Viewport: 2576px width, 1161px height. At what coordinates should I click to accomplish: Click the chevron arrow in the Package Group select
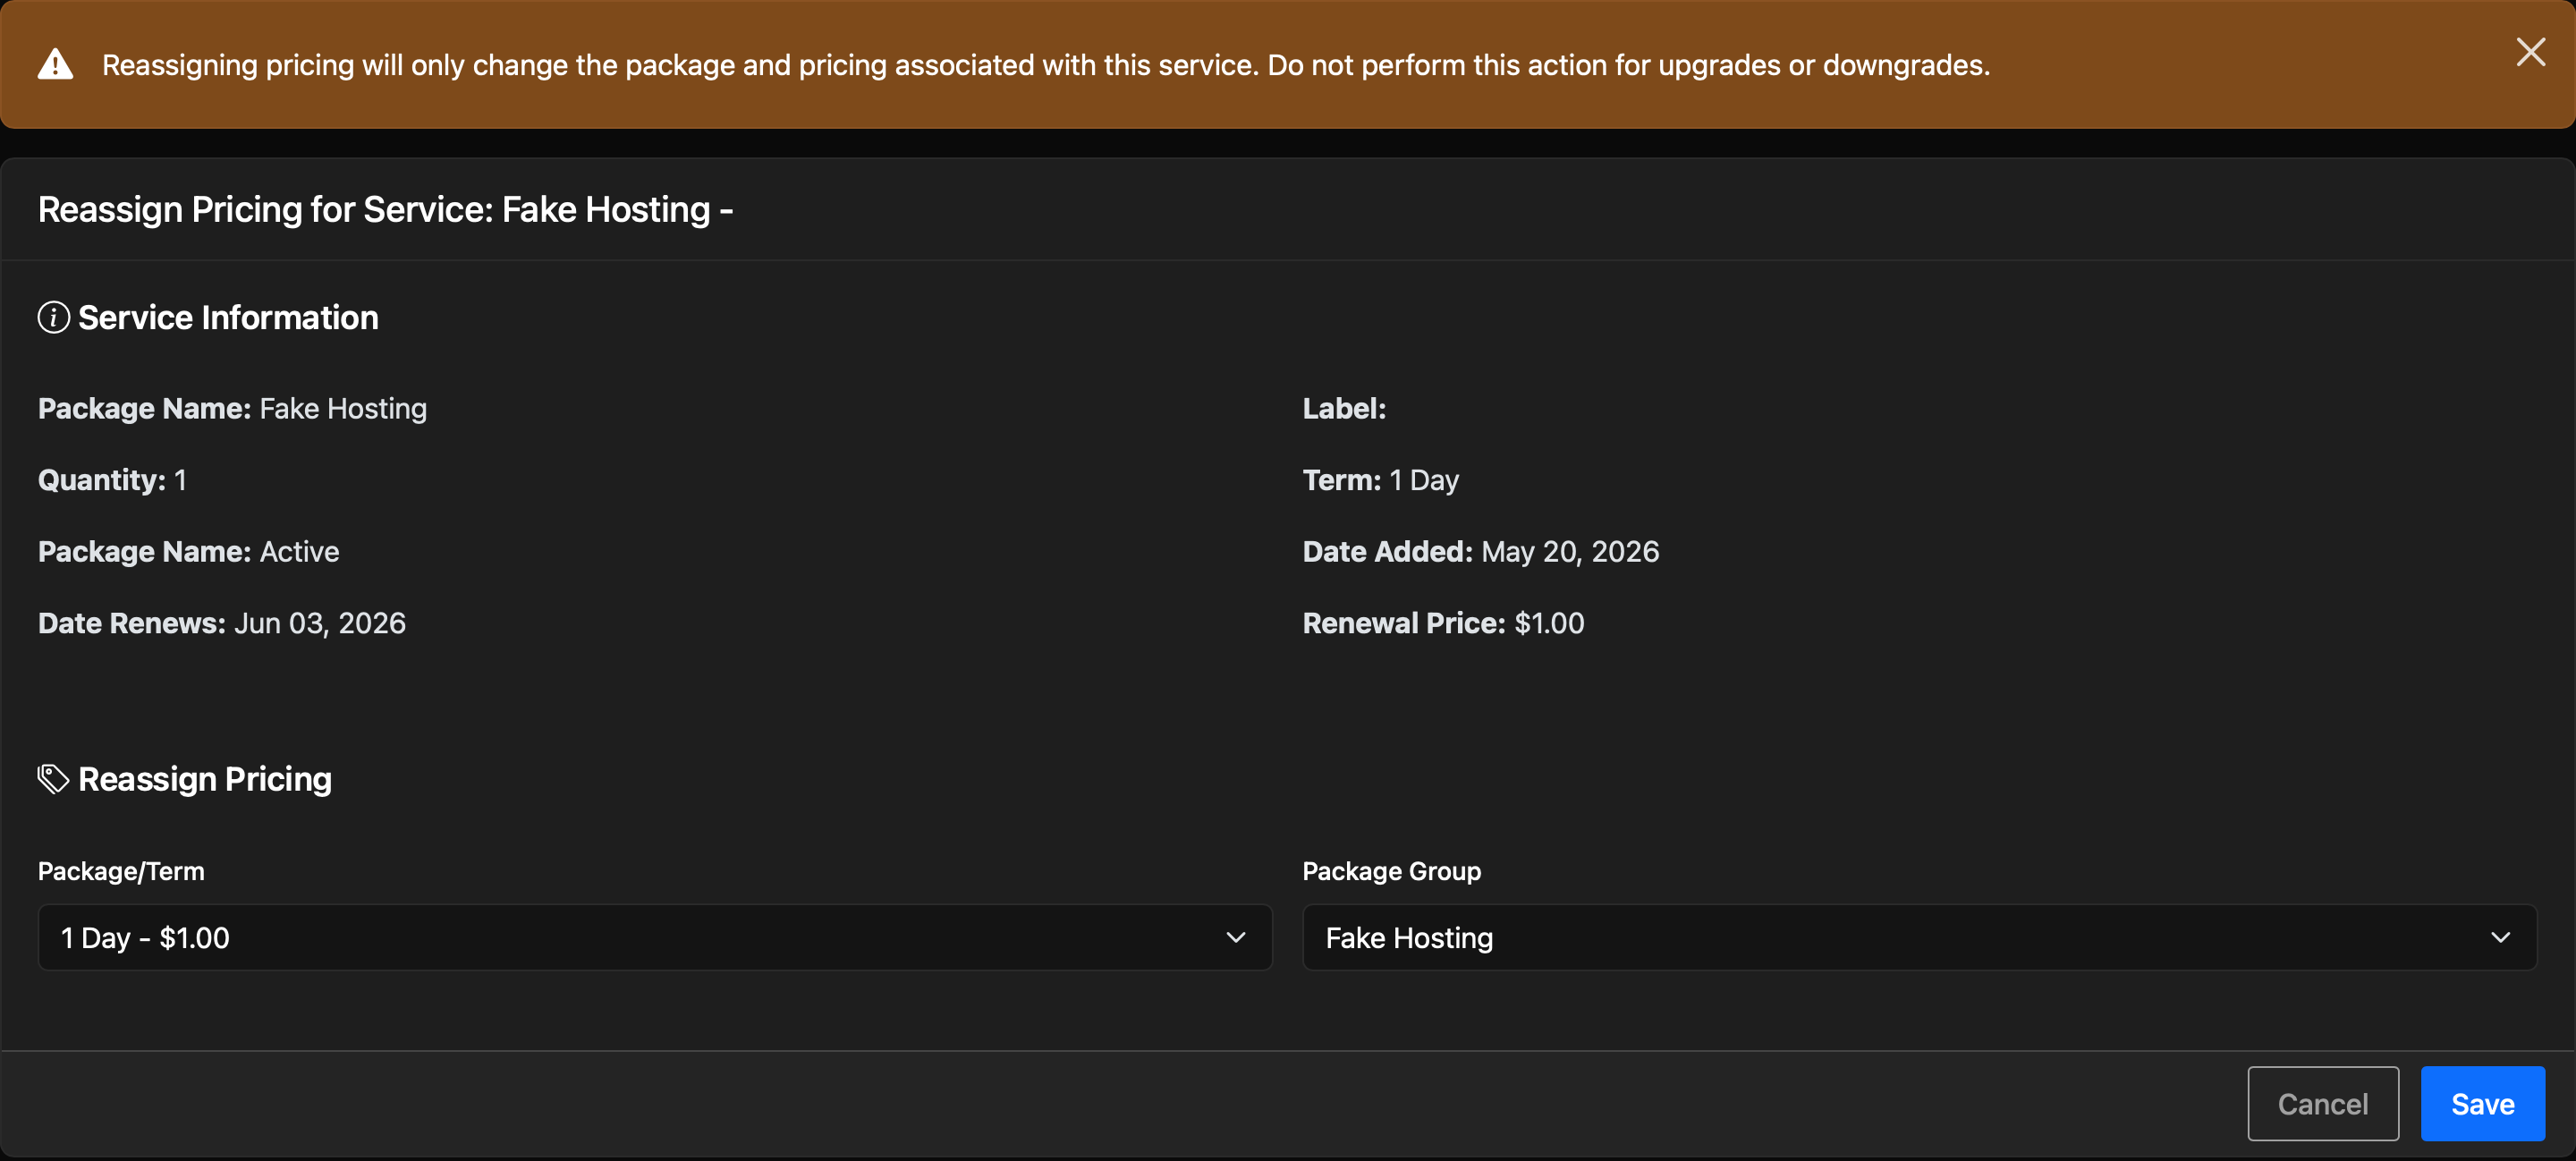[2500, 937]
